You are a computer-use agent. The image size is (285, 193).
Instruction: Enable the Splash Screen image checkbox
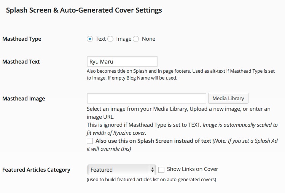(90, 141)
